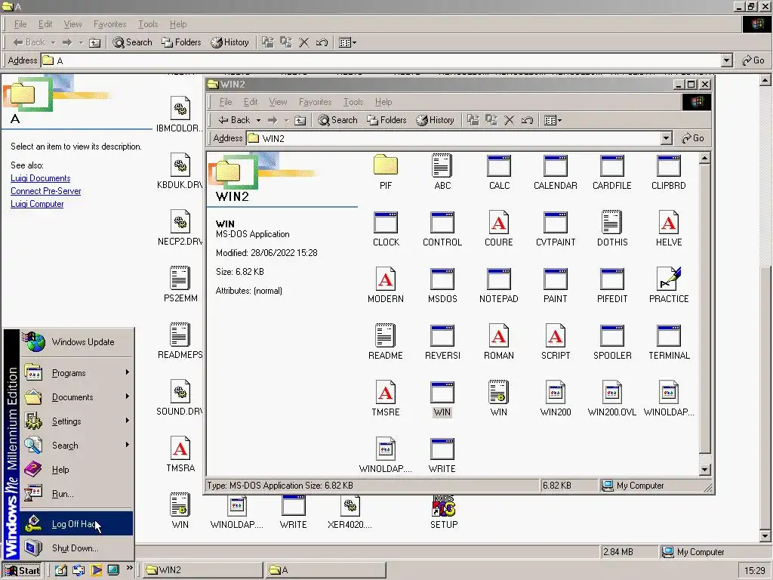The height and width of the screenshot is (580, 773).
Task: Click Go button in WIN2 address bar
Action: 693,138
